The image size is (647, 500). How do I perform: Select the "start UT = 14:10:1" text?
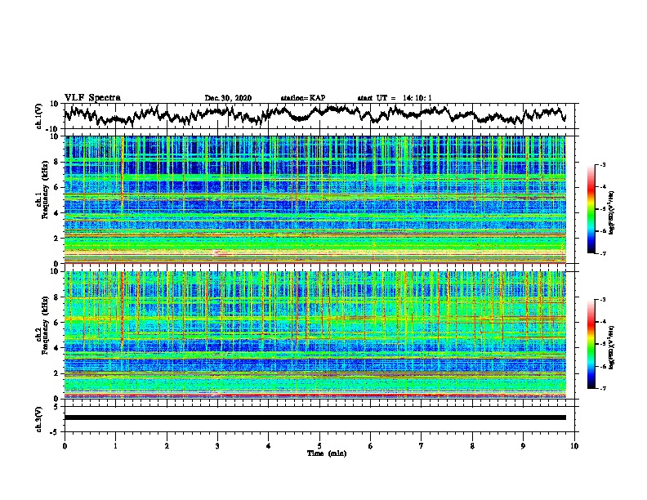point(395,98)
